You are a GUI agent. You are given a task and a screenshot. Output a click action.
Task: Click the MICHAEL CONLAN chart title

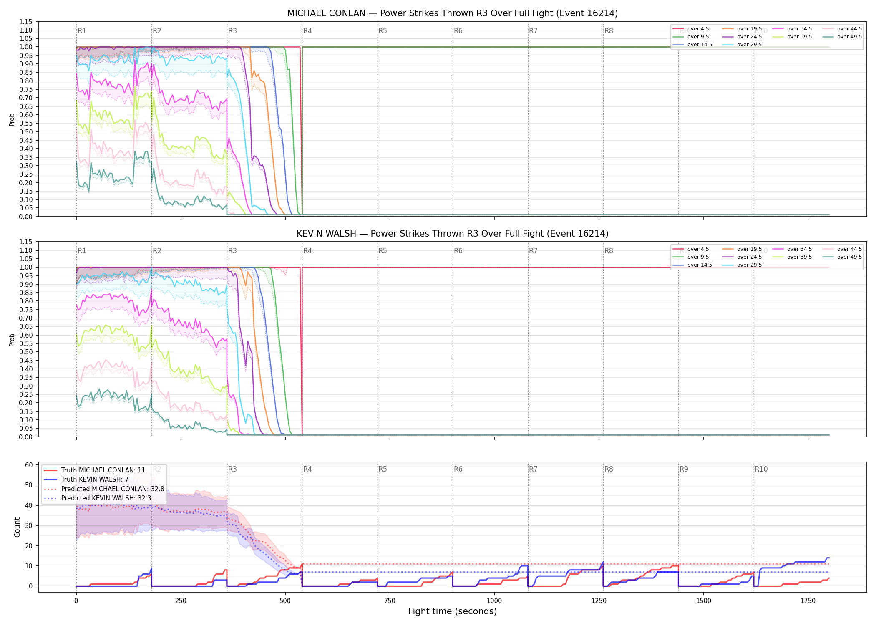pyautogui.click(x=453, y=13)
